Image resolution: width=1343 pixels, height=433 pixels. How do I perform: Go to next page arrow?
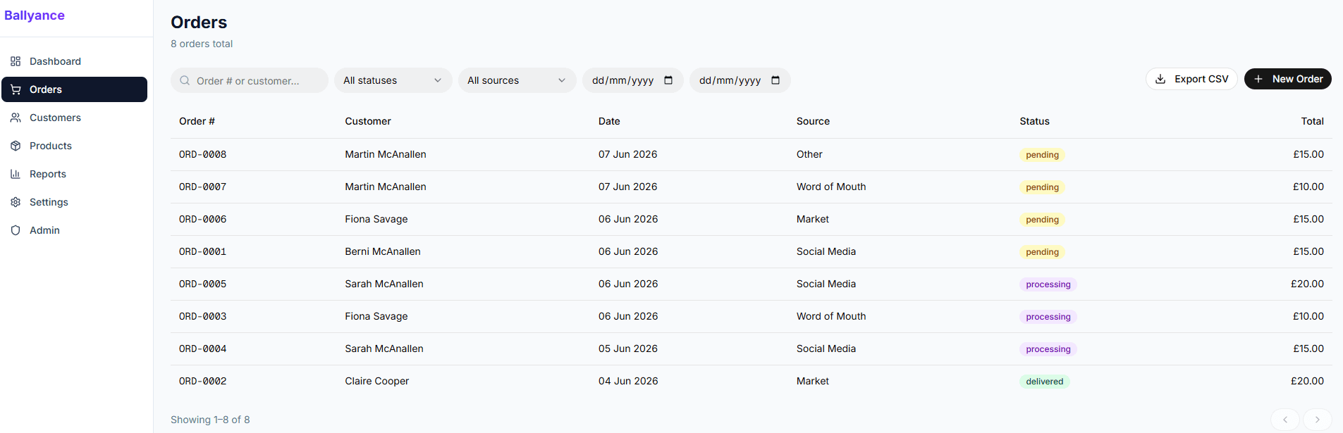[x=1318, y=420]
